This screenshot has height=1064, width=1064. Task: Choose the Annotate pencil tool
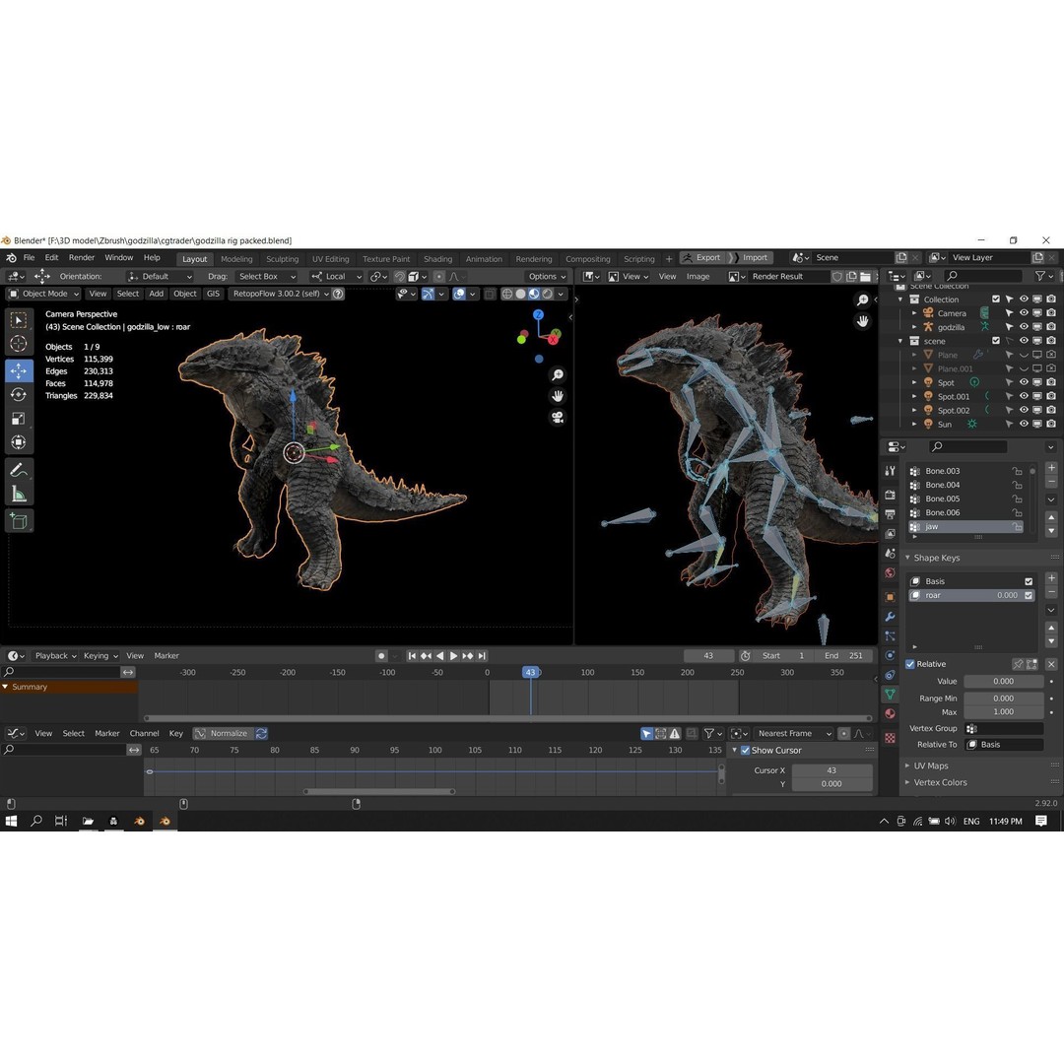[19, 470]
